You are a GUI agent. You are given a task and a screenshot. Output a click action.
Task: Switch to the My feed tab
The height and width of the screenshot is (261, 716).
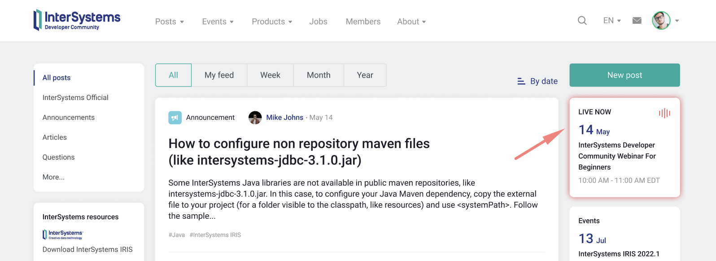point(219,75)
